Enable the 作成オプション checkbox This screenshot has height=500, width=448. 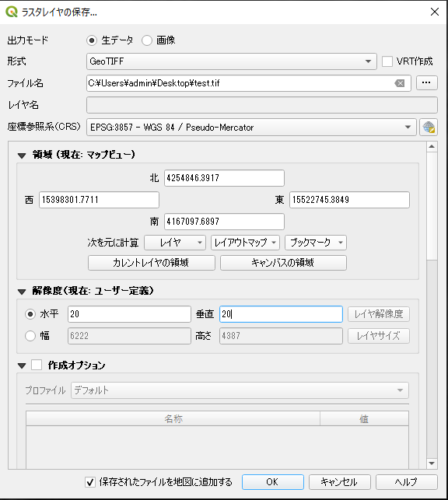(x=37, y=365)
